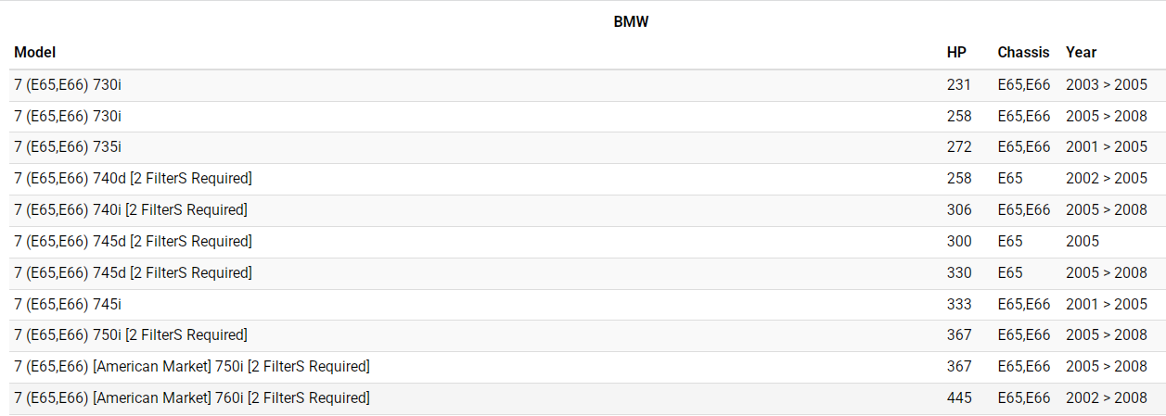This screenshot has width=1166, height=416.
Task: Click the 272 HP value
Action: [x=959, y=147]
